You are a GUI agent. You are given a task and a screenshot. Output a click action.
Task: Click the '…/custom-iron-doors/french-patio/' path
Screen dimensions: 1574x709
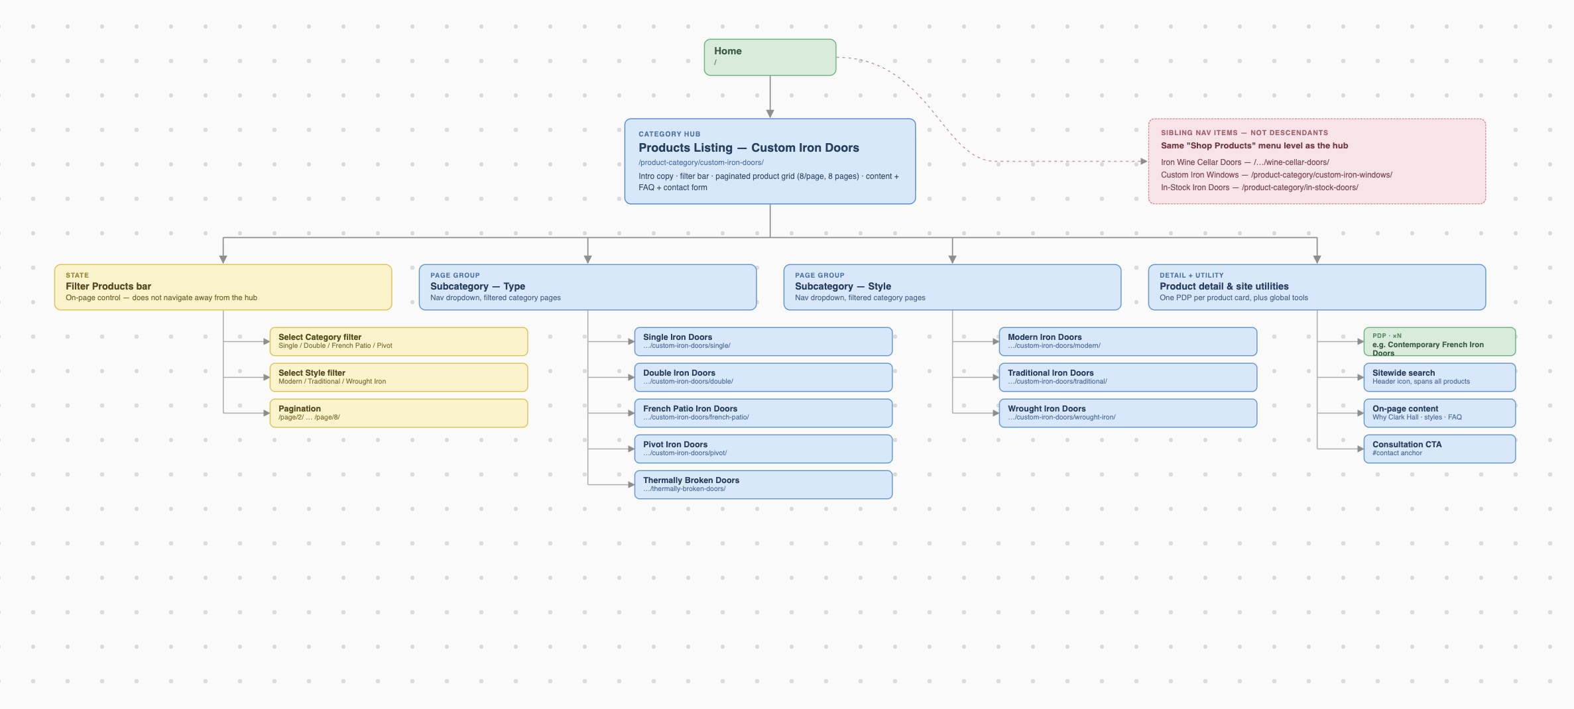point(696,417)
